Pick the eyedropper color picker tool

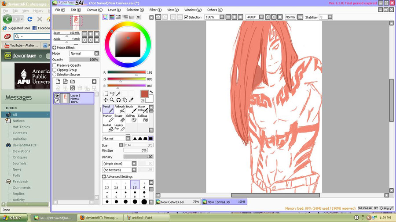(x=131, y=100)
